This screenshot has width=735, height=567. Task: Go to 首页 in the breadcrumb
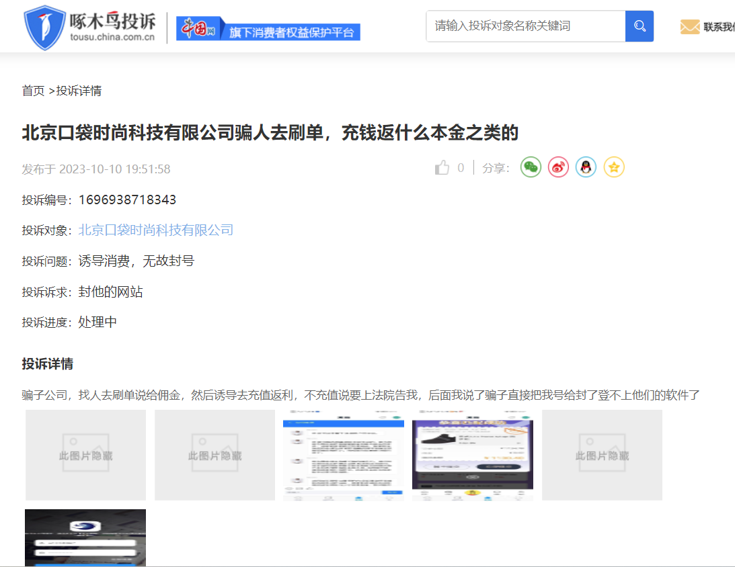(x=33, y=91)
